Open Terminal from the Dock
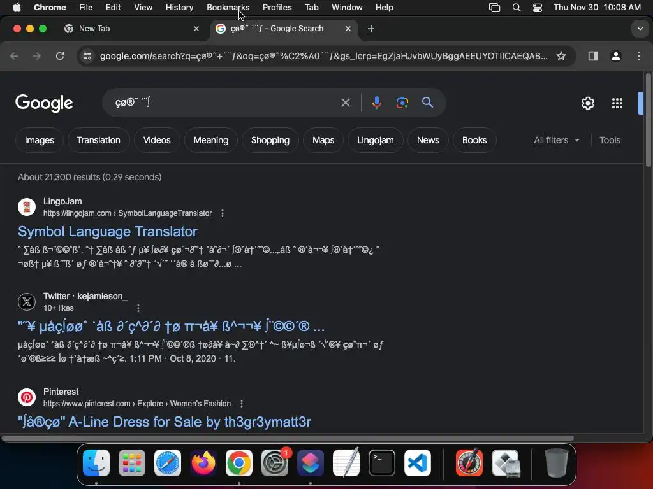 coord(382,463)
